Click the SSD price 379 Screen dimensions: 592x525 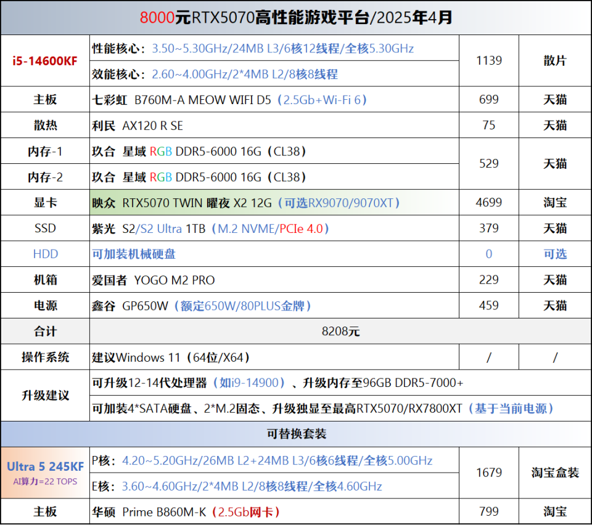pos(489,228)
